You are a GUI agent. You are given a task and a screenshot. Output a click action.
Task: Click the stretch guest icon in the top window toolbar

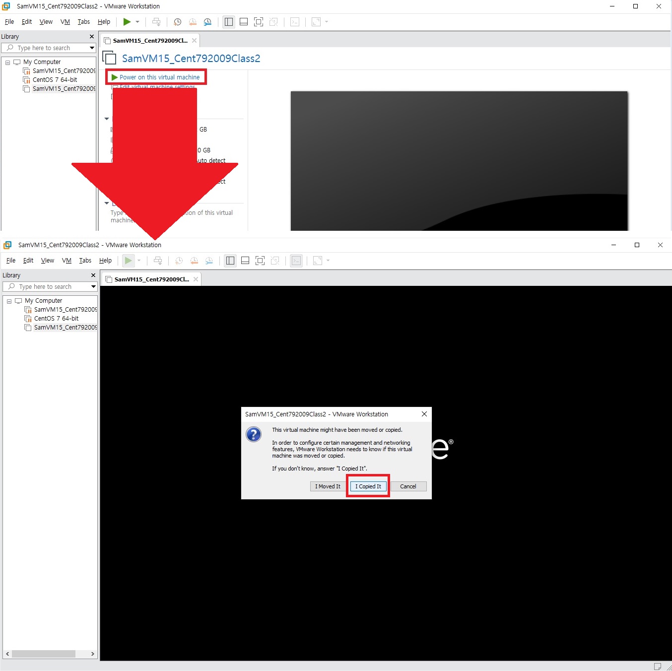(x=316, y=22)
